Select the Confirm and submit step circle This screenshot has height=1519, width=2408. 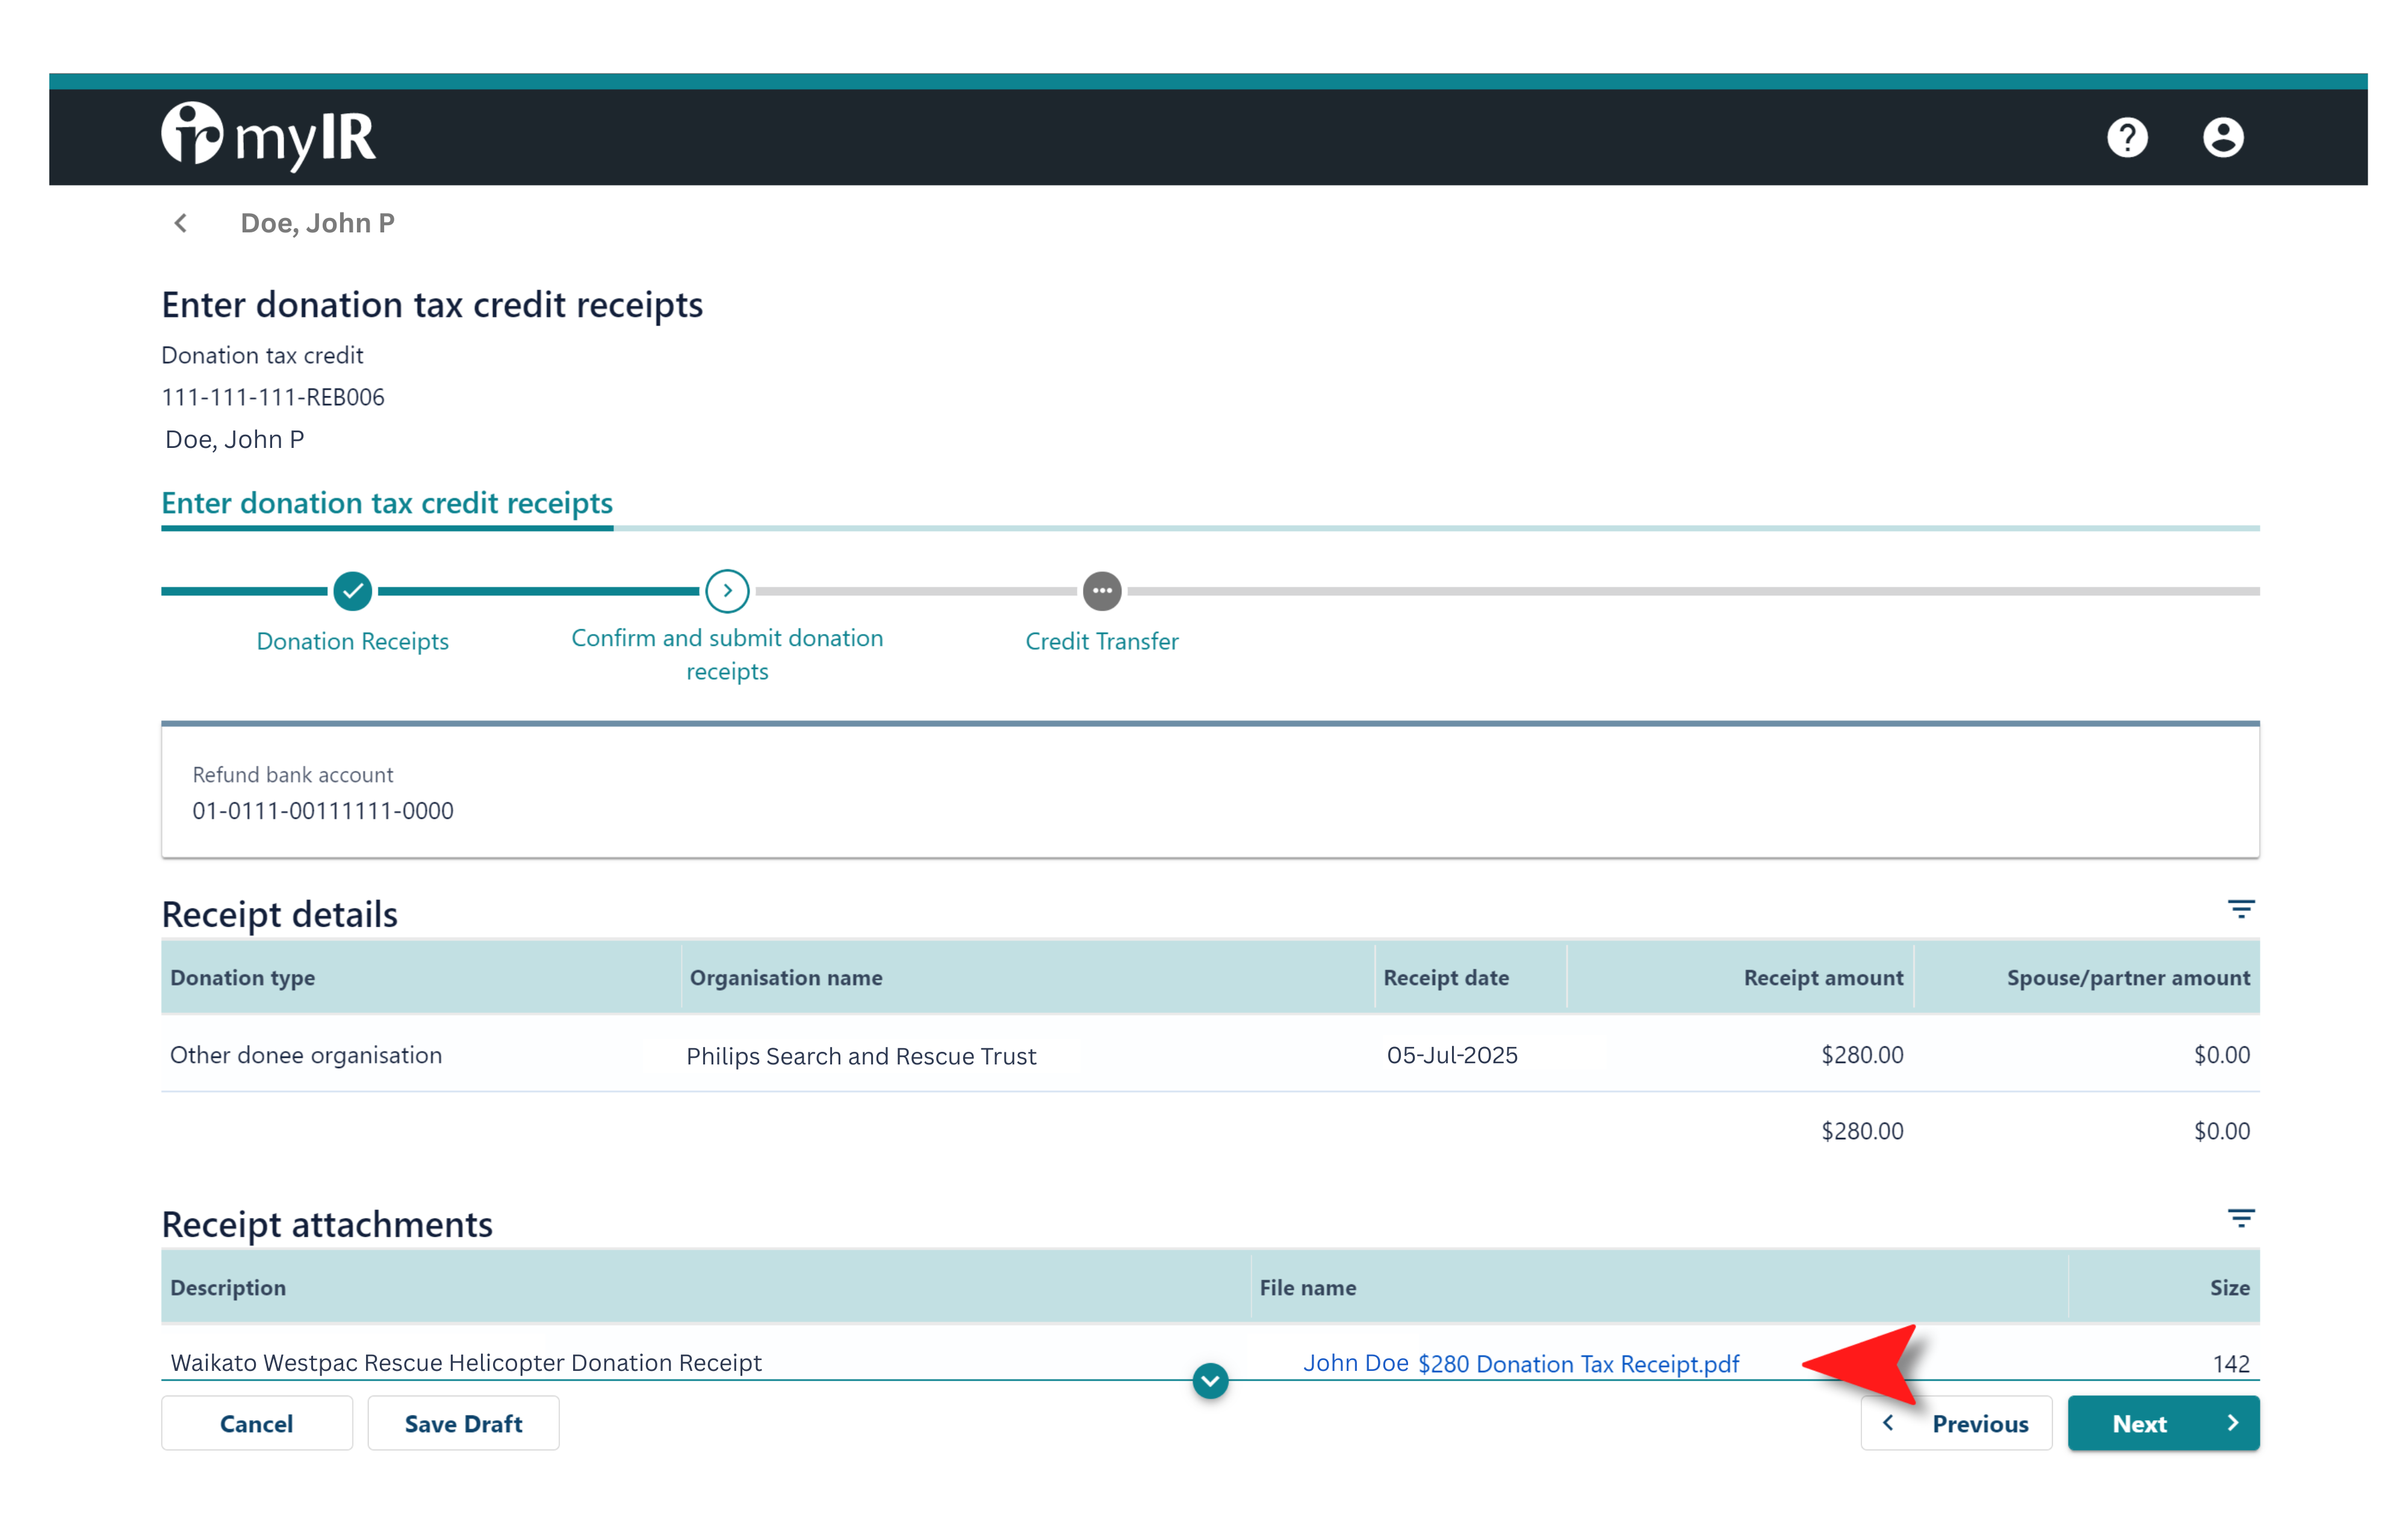point(727,591)
